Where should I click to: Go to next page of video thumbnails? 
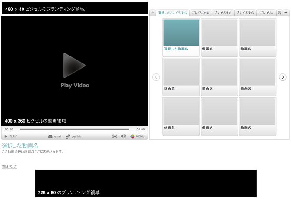click(283, 77)
